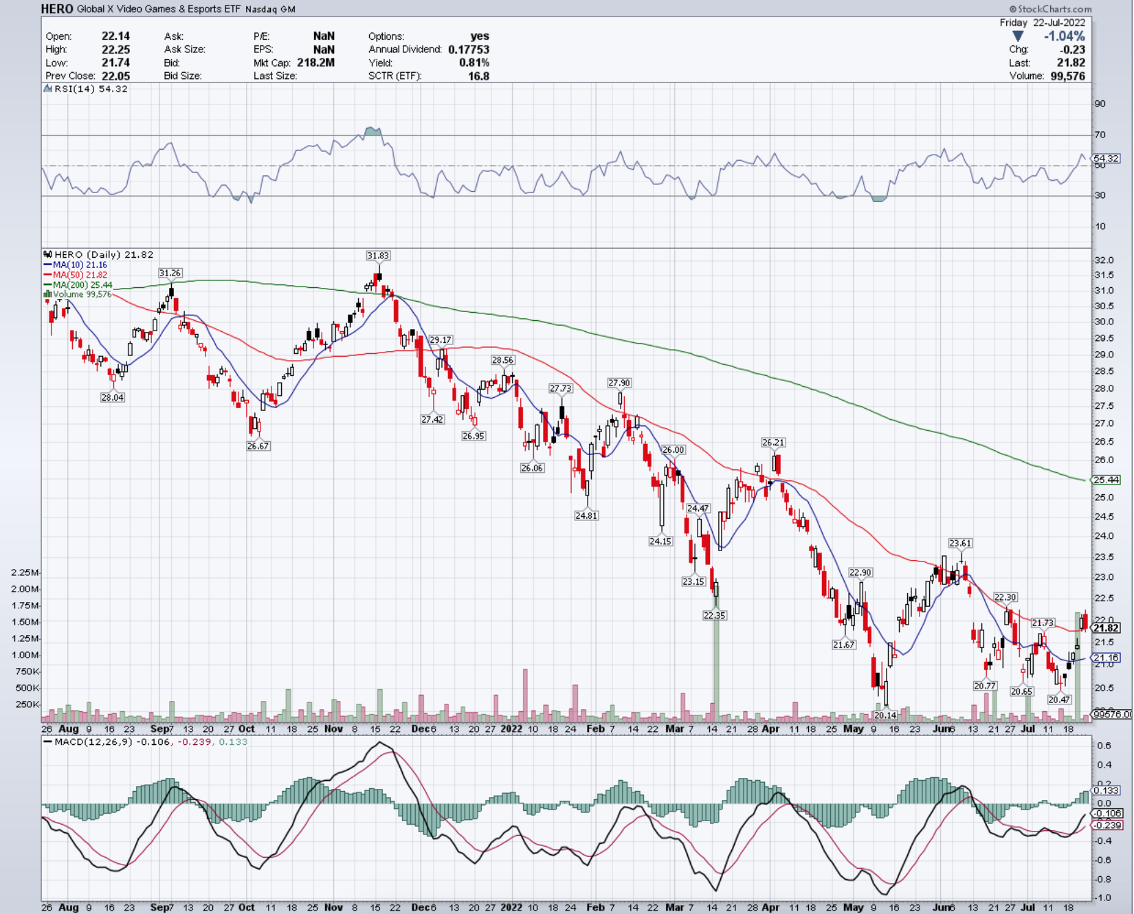Click the RSI(14) panel legend icon
Image resolution: width=1134 pixels, height=914 pixels.
click(48, 89)
